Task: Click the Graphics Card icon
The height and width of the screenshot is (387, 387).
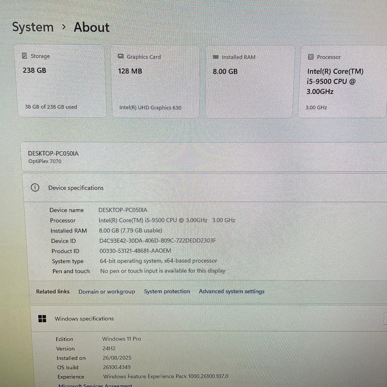Action: tap(121, 57)
